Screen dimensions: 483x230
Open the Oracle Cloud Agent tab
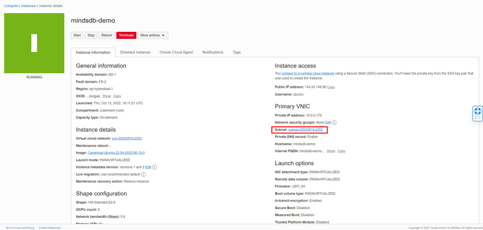[176, 52]
